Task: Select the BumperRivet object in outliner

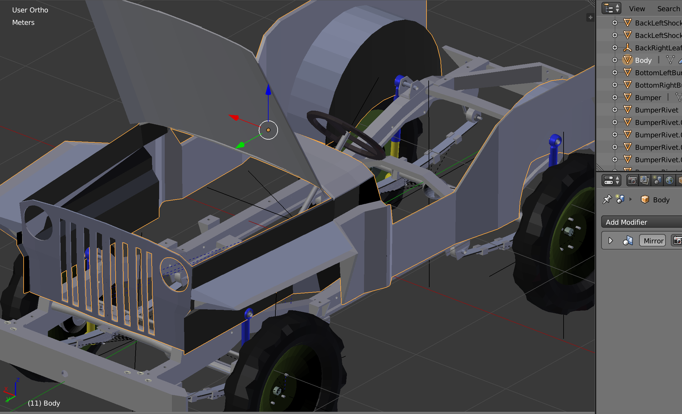Action: pyautogui.click(x=656, y=110)
